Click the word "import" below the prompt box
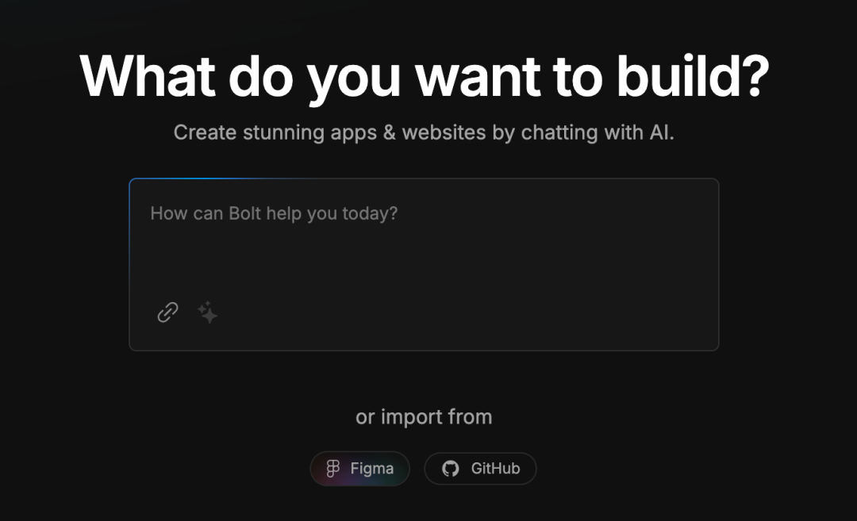Viewport: 857px width, 521px height. tap(413, 417)
